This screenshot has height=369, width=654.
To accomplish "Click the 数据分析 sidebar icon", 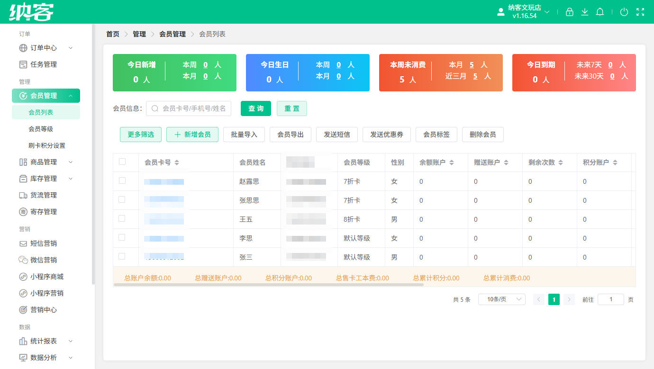I will point(23,358).
